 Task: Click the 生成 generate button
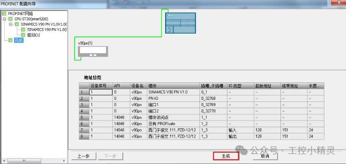226,156
